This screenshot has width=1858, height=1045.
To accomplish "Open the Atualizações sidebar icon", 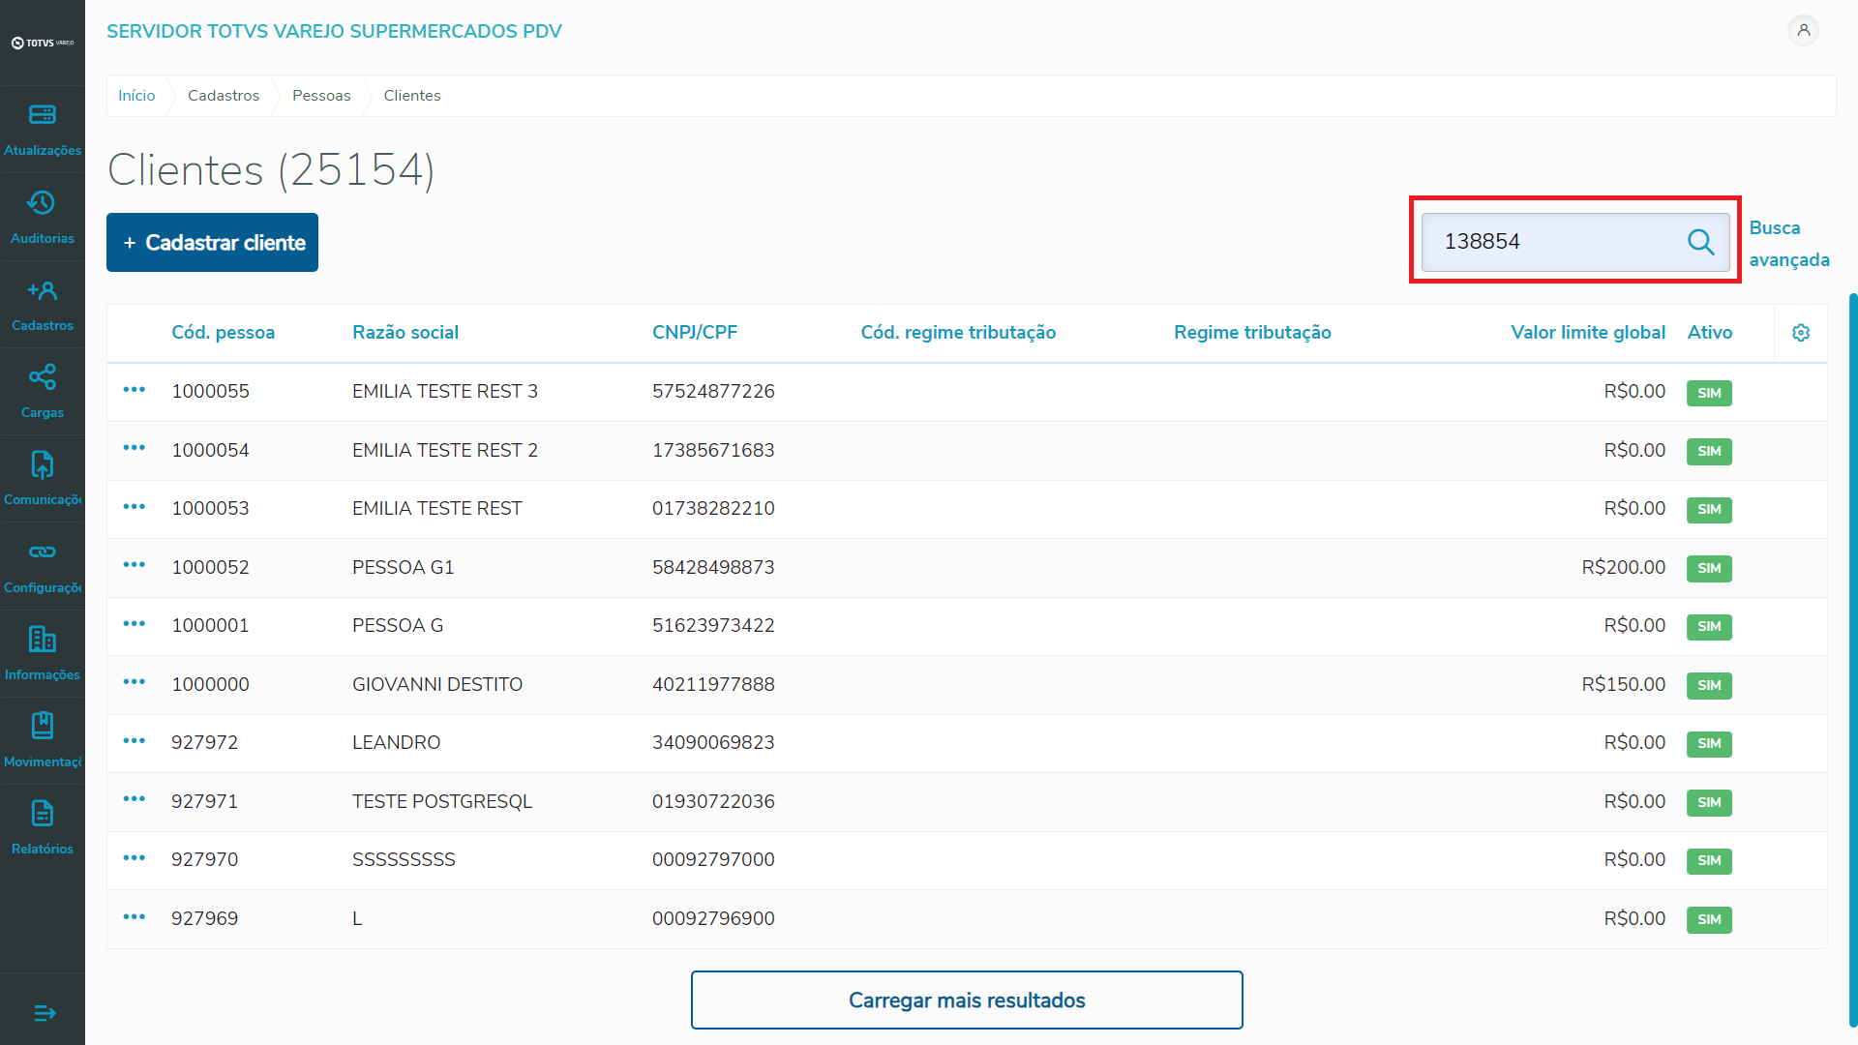I will coord(42,115).
